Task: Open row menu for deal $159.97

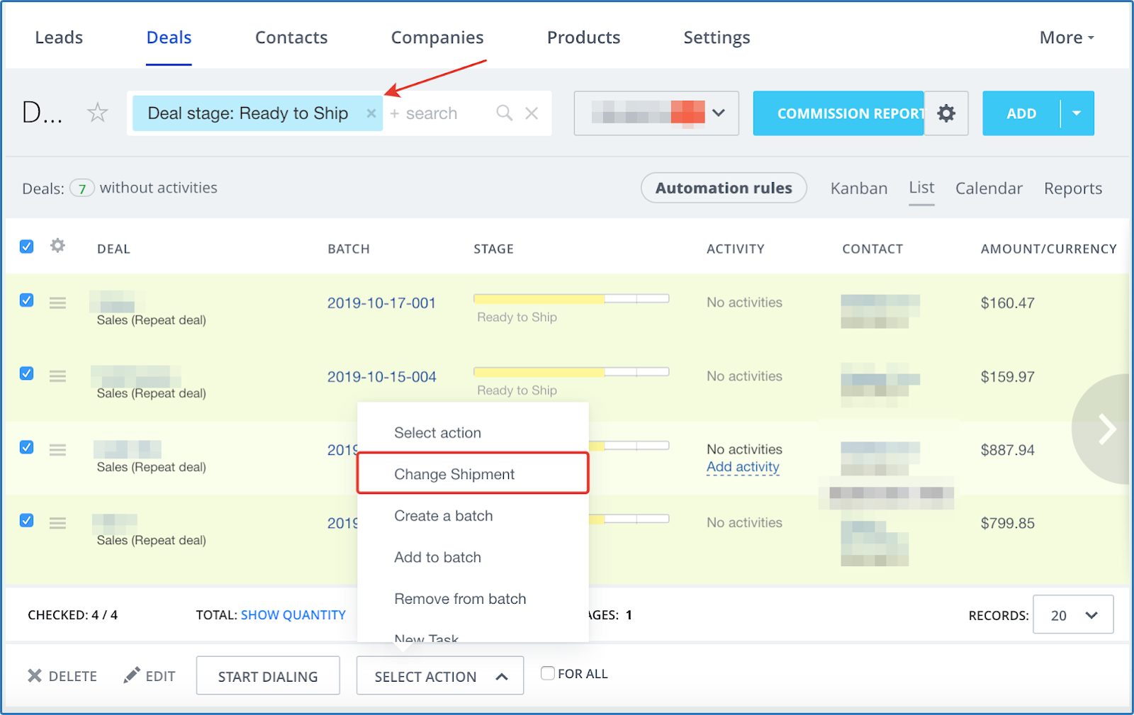Action: [57, 376]
